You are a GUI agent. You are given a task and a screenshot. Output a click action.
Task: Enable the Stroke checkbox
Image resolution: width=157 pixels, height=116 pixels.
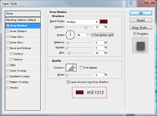8,88
